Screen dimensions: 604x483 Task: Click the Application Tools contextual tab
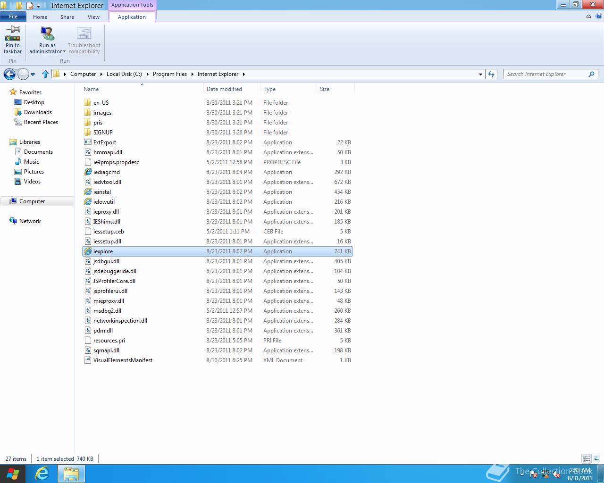coord(132,5)
